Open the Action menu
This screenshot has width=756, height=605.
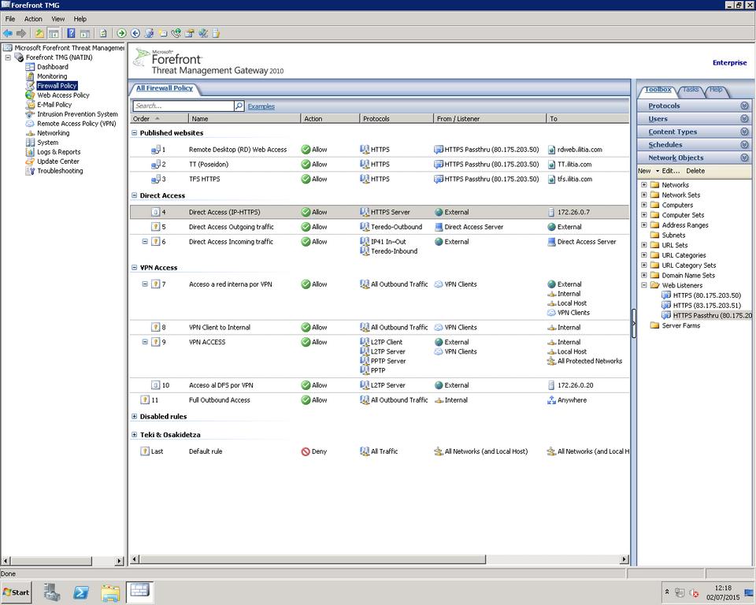(x=33, y=19)
